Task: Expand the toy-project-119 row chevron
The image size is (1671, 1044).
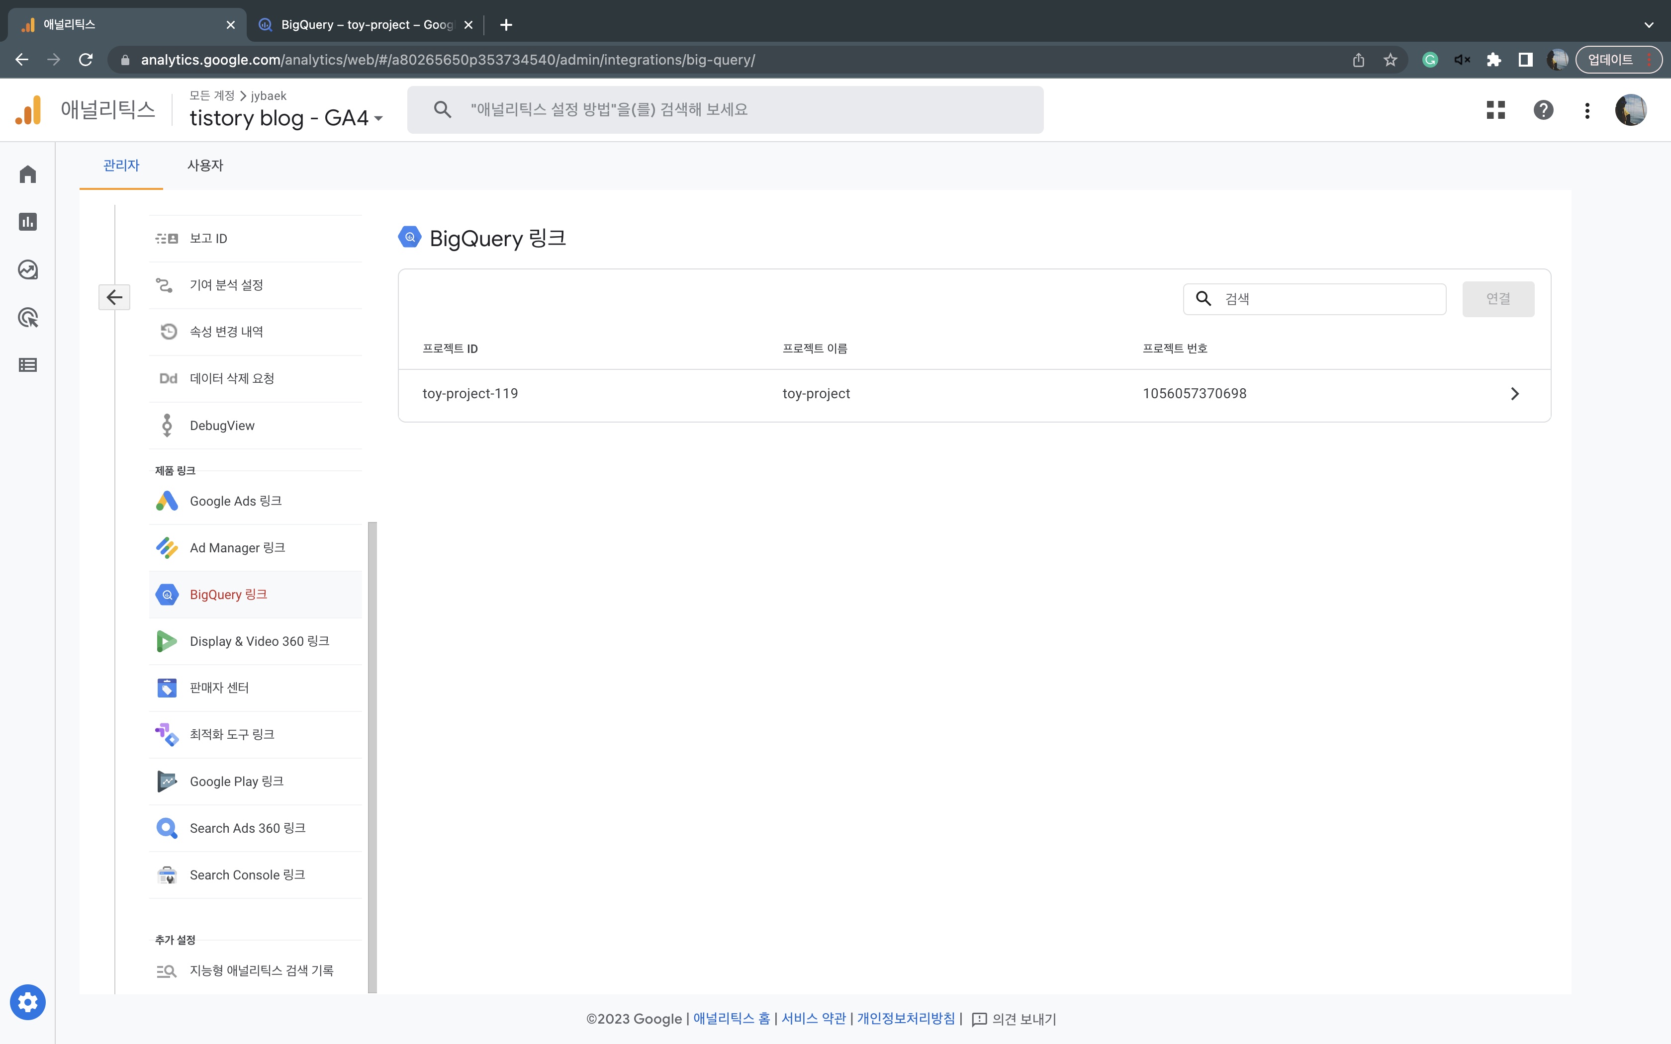Action: (x=1514, y=394)
